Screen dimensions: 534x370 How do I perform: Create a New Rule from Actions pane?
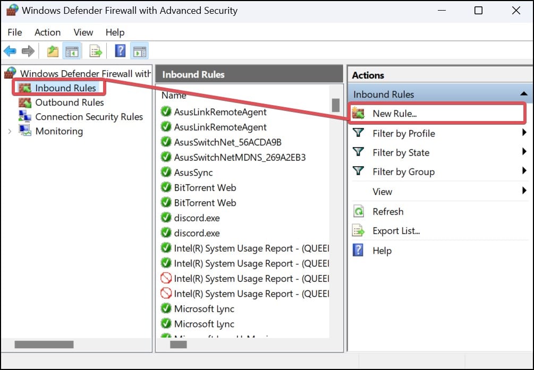tap(437, 114)
